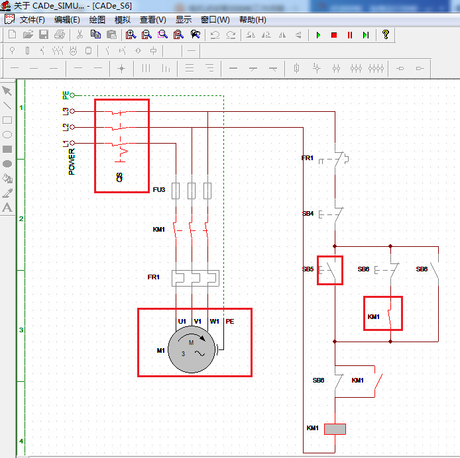Flip the component vertically
460x458 pixels.
click(x=298, y=35)
